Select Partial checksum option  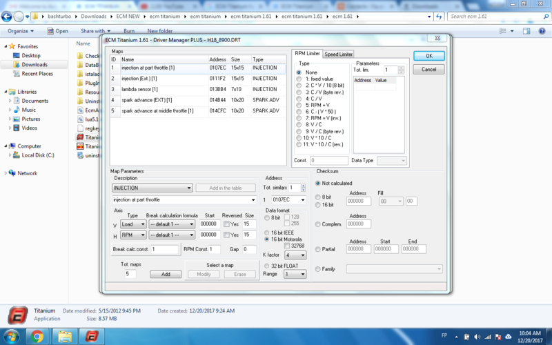pos(318,249)
